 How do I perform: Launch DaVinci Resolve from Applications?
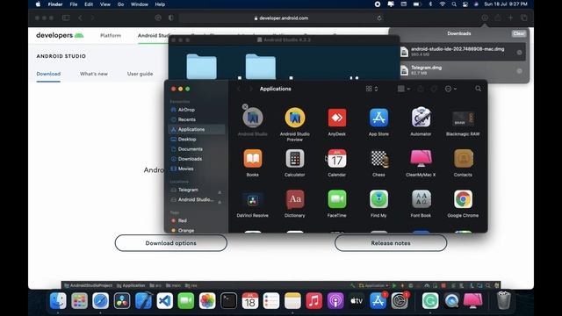253,199
